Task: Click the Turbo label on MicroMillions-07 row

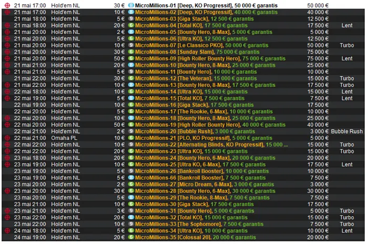Action: coord(347,45)
